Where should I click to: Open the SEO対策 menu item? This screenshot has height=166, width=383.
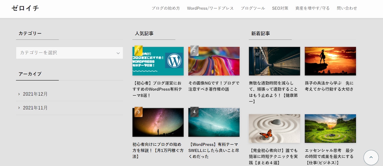280,8
